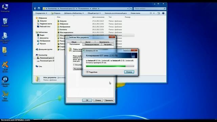
Task: Select Библиотеки in navigation pane
Action: click(41, 32)
